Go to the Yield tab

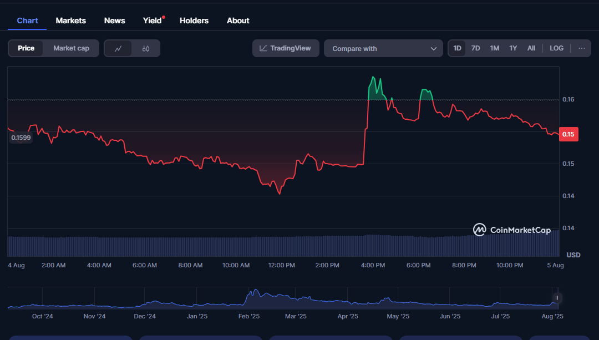tap(152, 21)
